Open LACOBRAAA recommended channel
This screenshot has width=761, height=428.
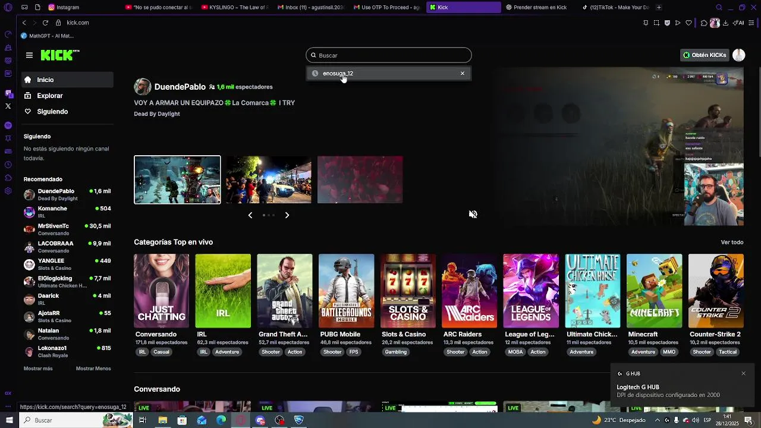(x=67, y=247)
